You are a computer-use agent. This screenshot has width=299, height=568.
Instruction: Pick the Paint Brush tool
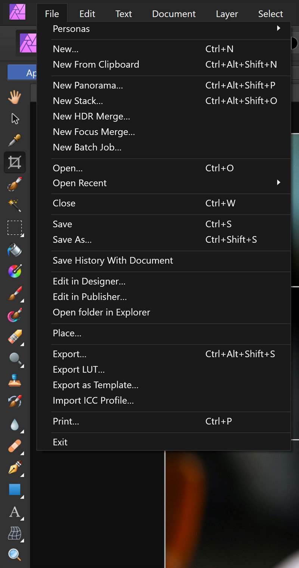[15, 293]
